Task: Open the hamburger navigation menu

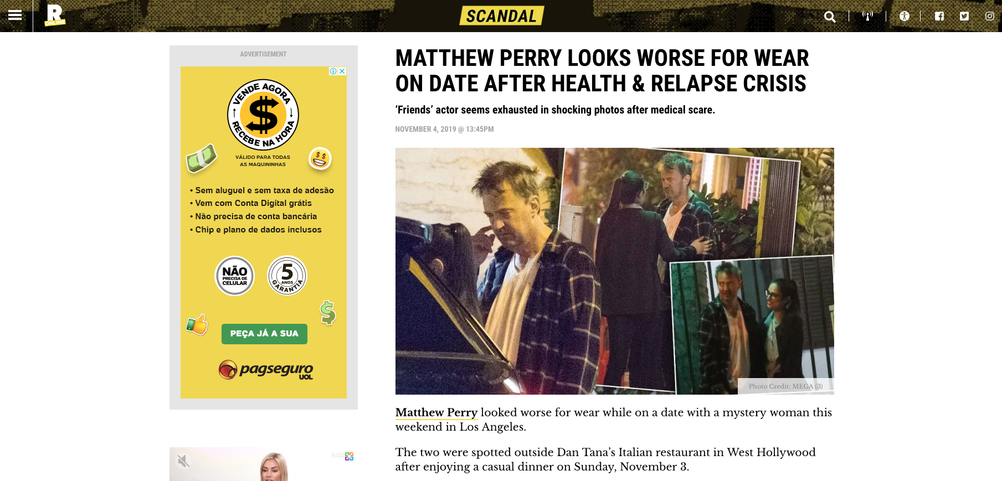Action: (15, 15)
